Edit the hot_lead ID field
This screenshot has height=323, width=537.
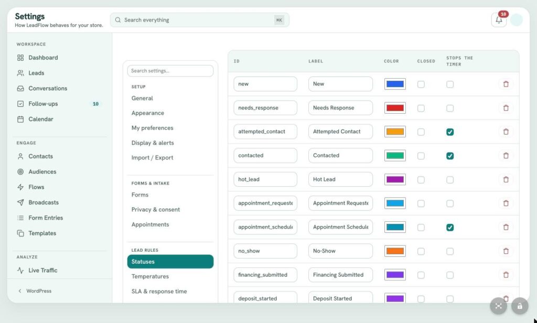(265, 179)
